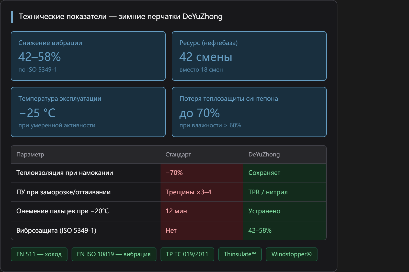Click the "TPR / нитрил" cell

[x=285, y=192]
